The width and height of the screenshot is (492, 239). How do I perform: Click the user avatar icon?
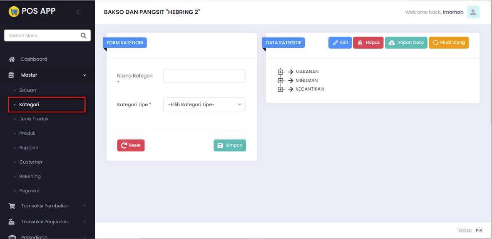473,12
